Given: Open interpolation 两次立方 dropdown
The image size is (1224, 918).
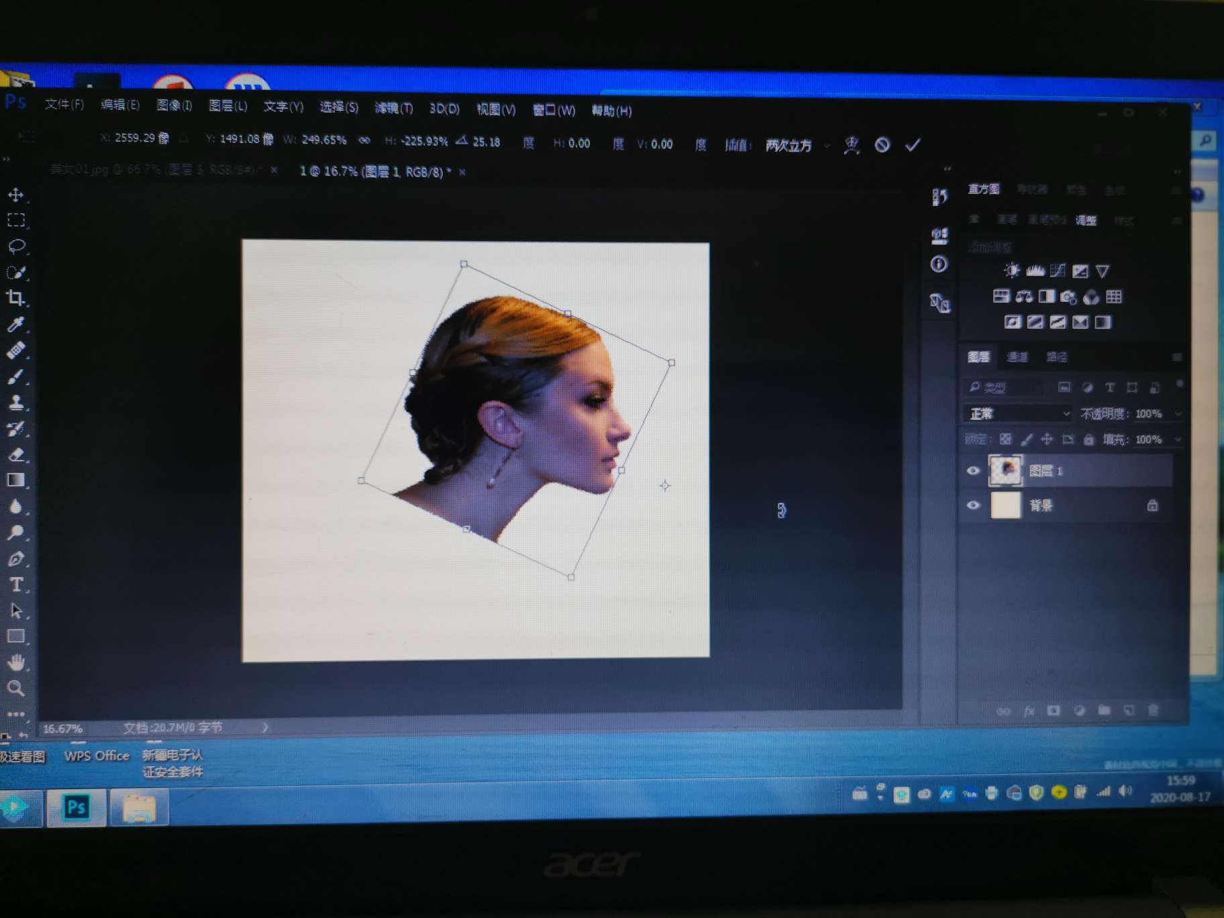Looking at the screenshot, I should click(x=797, y=146).
